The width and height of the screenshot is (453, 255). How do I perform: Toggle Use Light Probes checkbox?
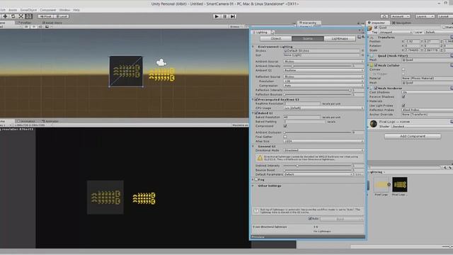point(403,106)
